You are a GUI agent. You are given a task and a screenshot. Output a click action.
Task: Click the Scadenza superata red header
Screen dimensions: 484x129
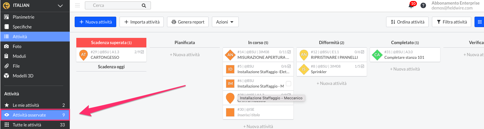point(111,42)
